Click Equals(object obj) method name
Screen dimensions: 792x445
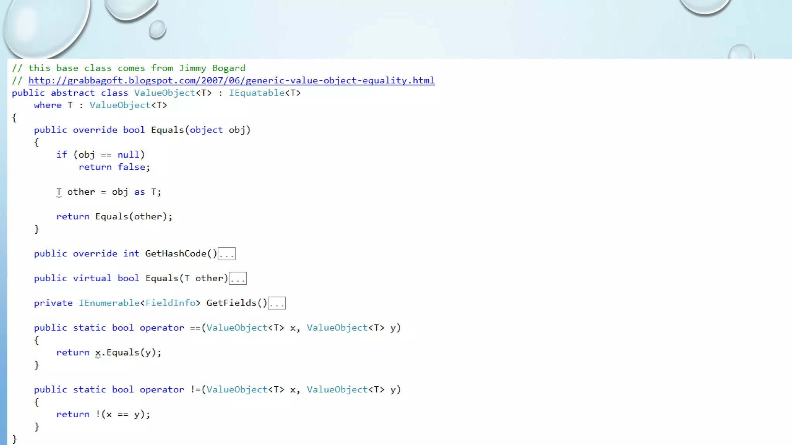167,130
